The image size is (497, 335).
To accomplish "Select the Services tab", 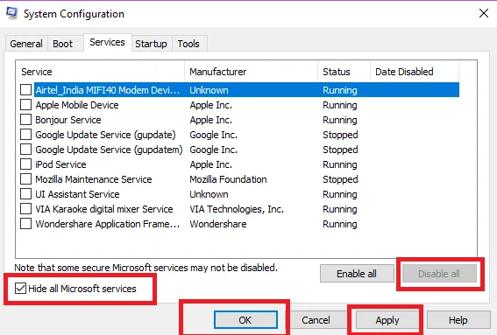I will pyautogui.click(x=108, y=42).
